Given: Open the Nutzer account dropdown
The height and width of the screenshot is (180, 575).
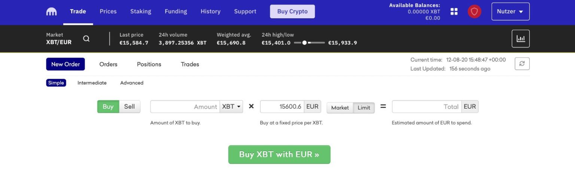Looking at the screenshot, I should click(x=510, y=12).
